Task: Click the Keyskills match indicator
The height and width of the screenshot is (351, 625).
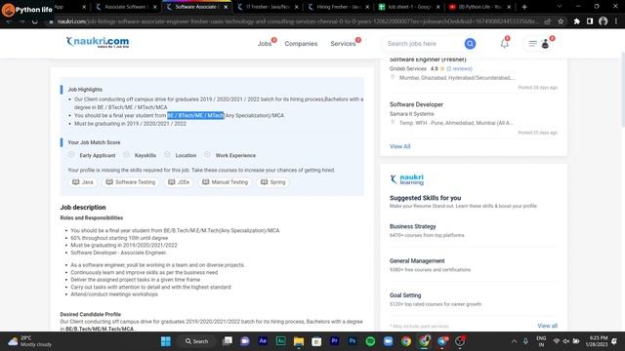Action: [x=140, y=155]
